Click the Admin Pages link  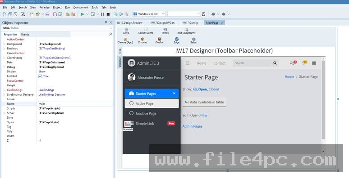tap(192, 126)
